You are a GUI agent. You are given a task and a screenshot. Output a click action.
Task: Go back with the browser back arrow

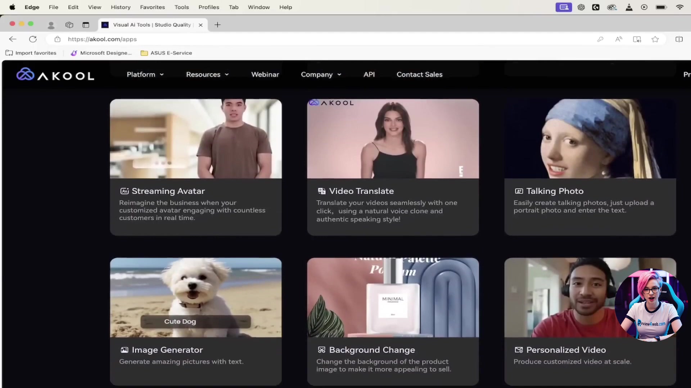click(x=13, y=39)
